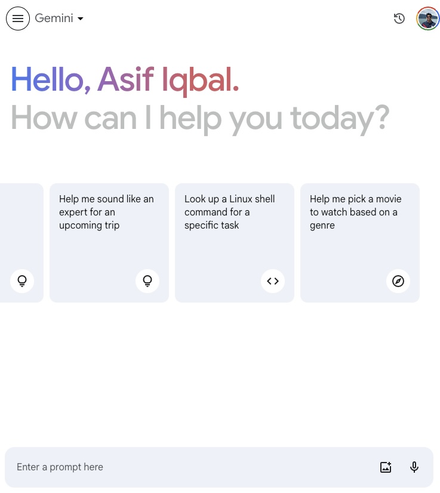440x493 pixels.
Task: Open recent activity history icon
Action: click(x=399, y=19)
